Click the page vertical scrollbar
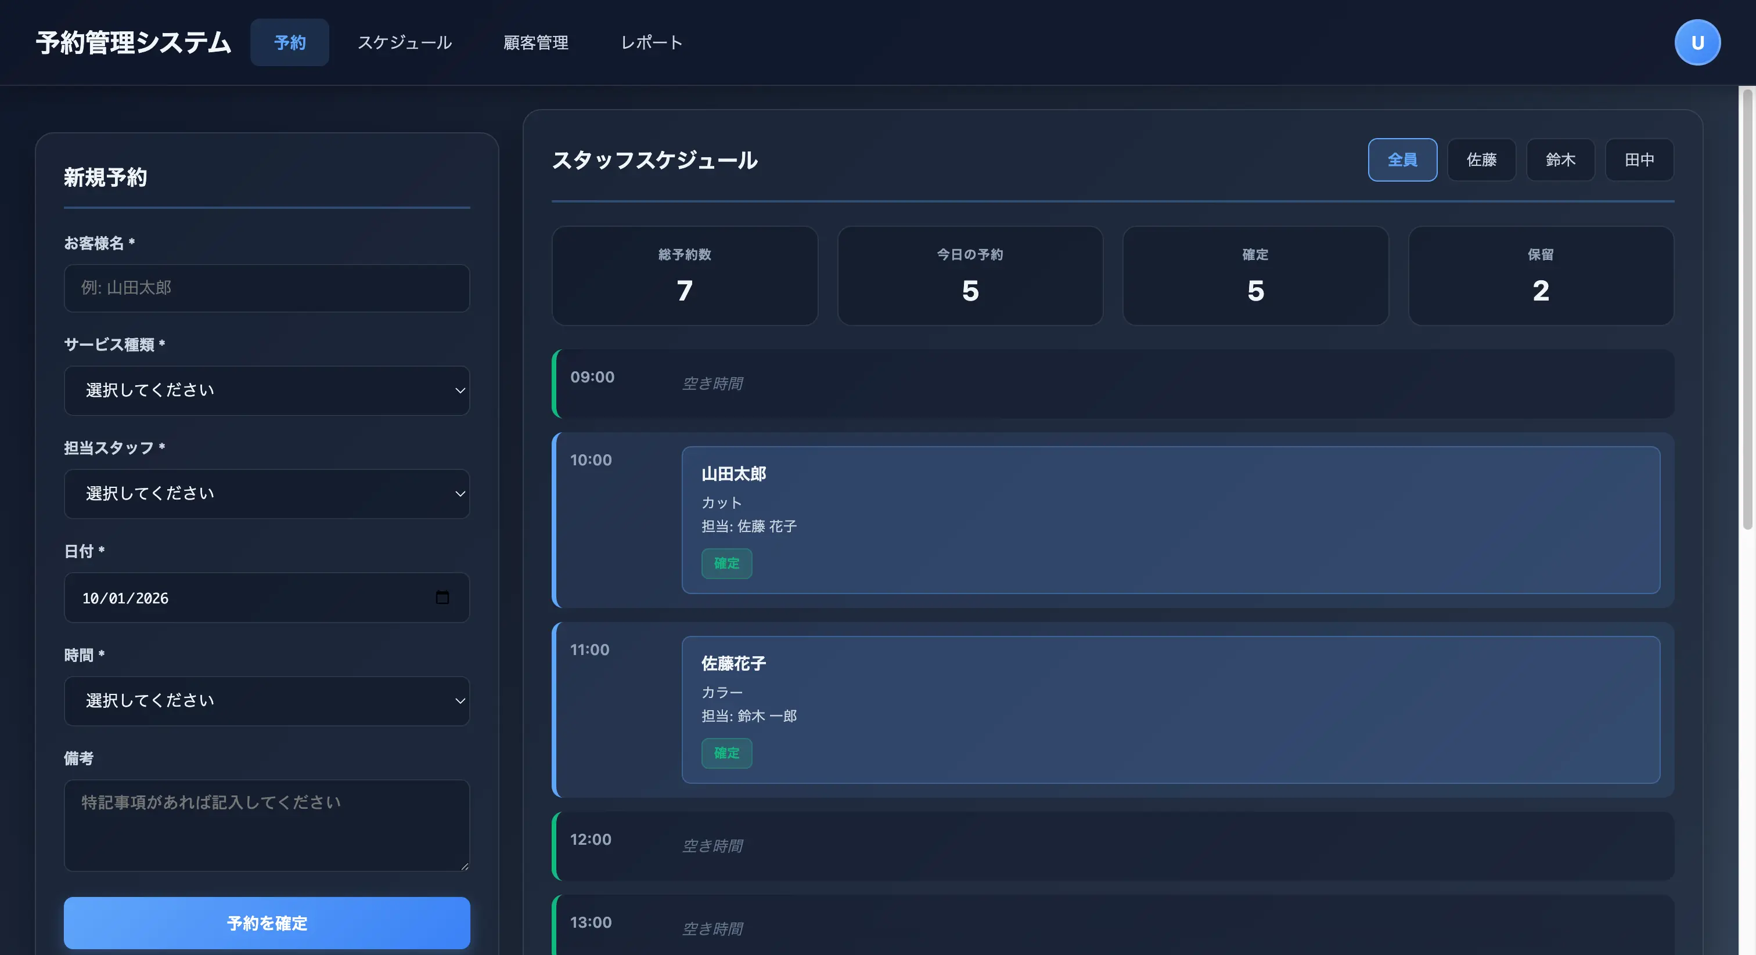The height and width of the screenshot is (955, 1756). (1747, 309)
